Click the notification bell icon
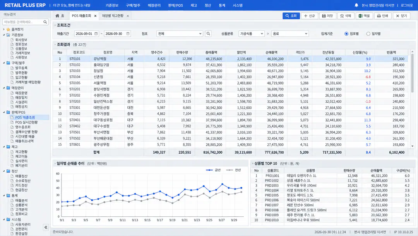 click(x=356, y=5)
